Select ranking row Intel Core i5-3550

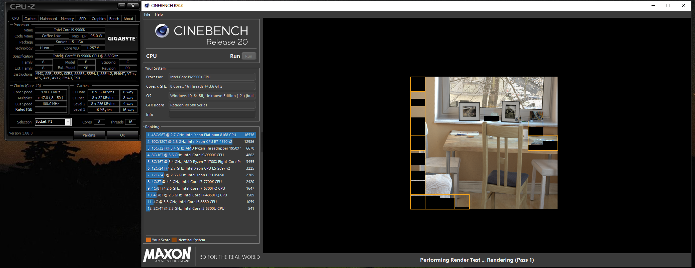click(201, 202)
